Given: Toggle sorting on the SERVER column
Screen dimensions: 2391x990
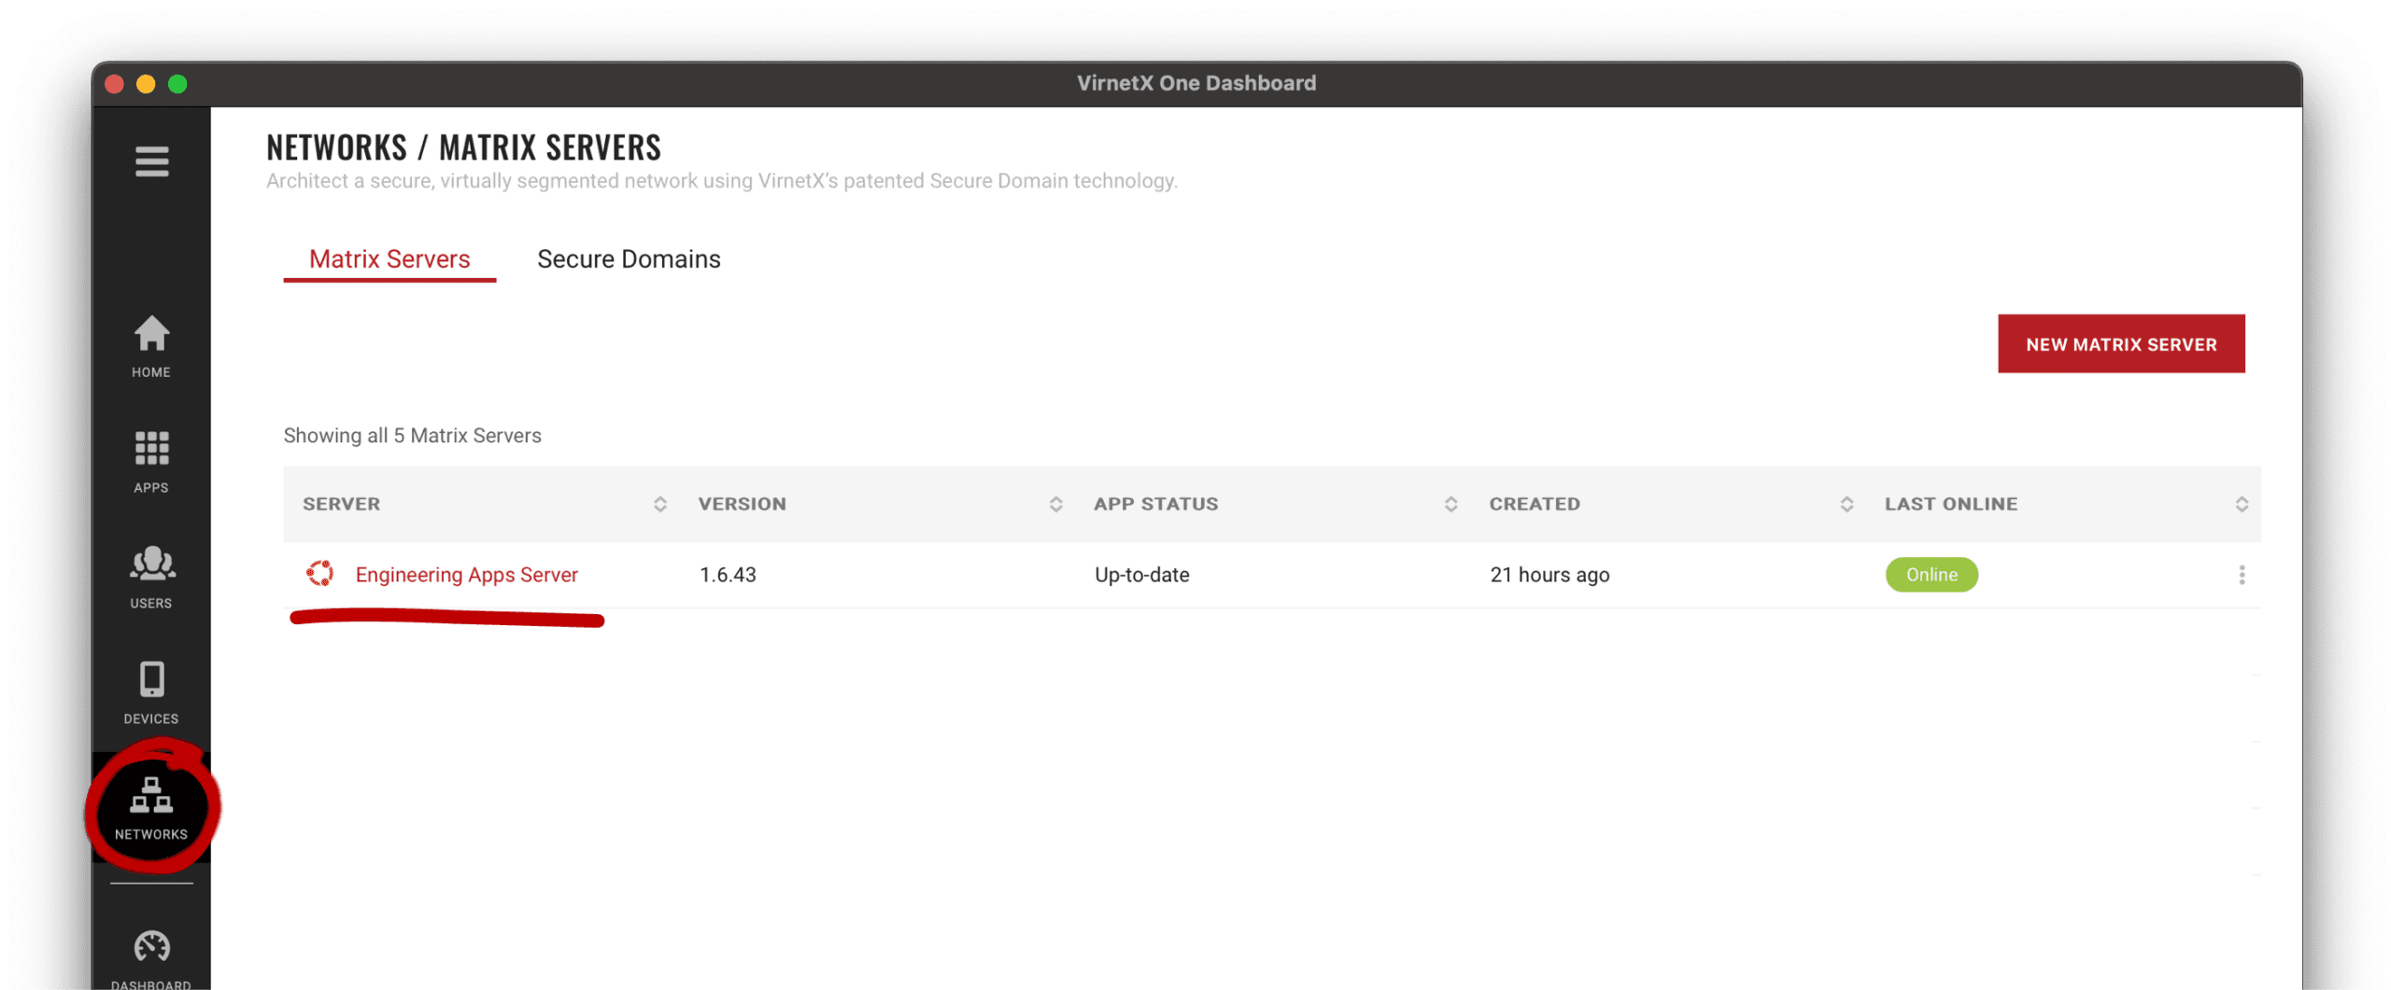Looking at the screenshot, I should 660,504.
